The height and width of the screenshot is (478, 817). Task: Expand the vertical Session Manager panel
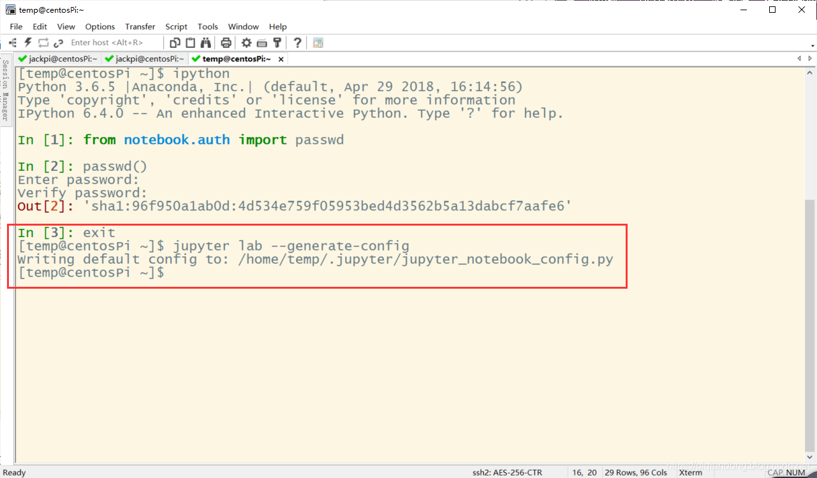click(5, 90)
